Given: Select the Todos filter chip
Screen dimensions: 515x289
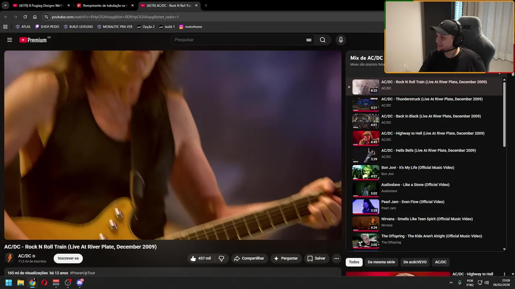Looking at the screenshot, I should pyautogui.click(x=354, y=262).
